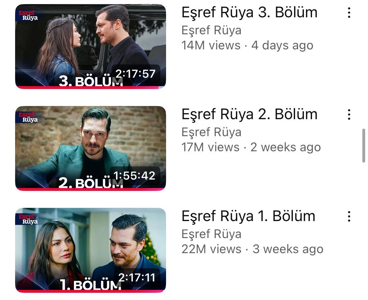The height and width of the screenshot is (300, 368).
Task: Click the 1:55:42 duration badge
Action: (x=135, y=175)
